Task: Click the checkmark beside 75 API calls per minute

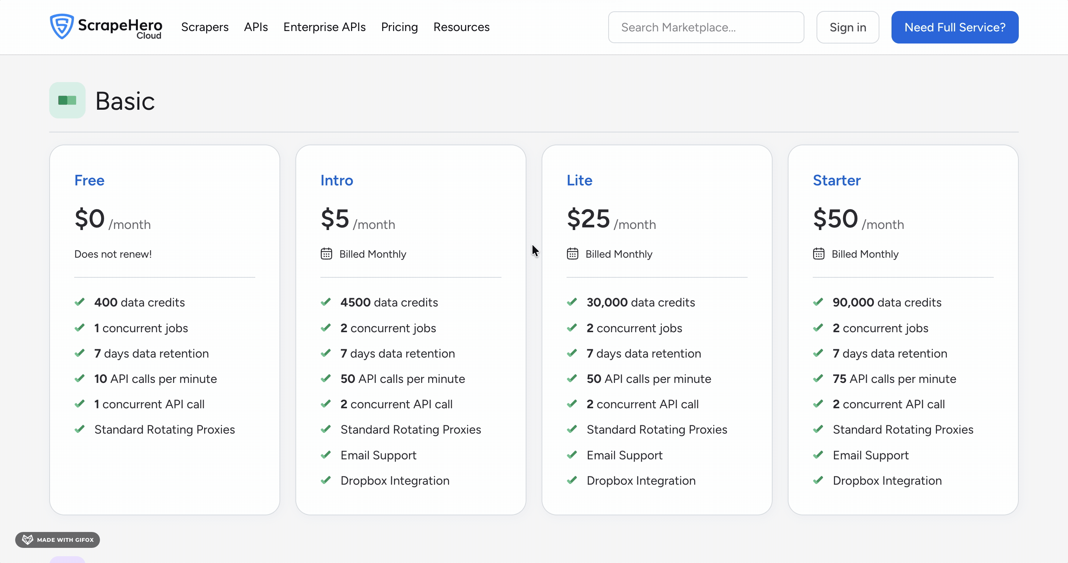Action: pyautogui.click(x=818, y=378)
